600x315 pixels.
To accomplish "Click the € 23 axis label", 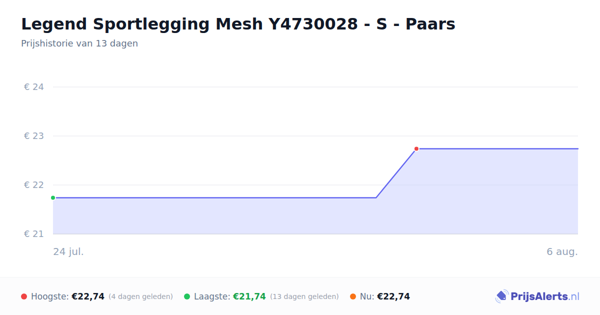I will [x=34, y=136].
